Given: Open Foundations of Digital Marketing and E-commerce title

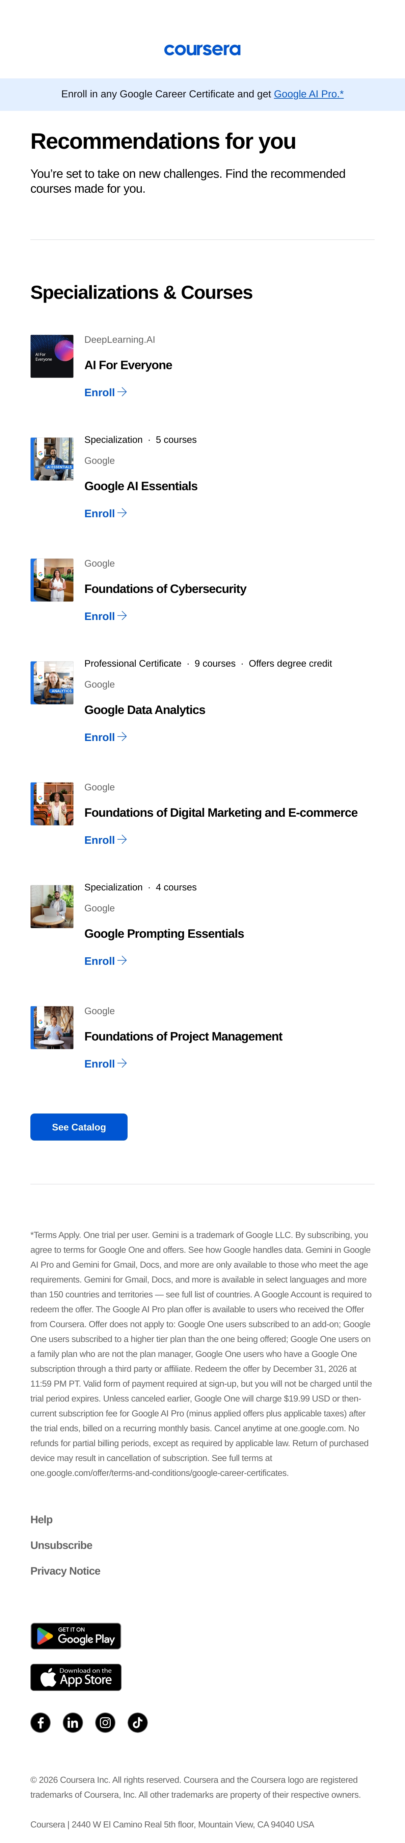Looking at the screenshot, I should [x=221, y=812].
